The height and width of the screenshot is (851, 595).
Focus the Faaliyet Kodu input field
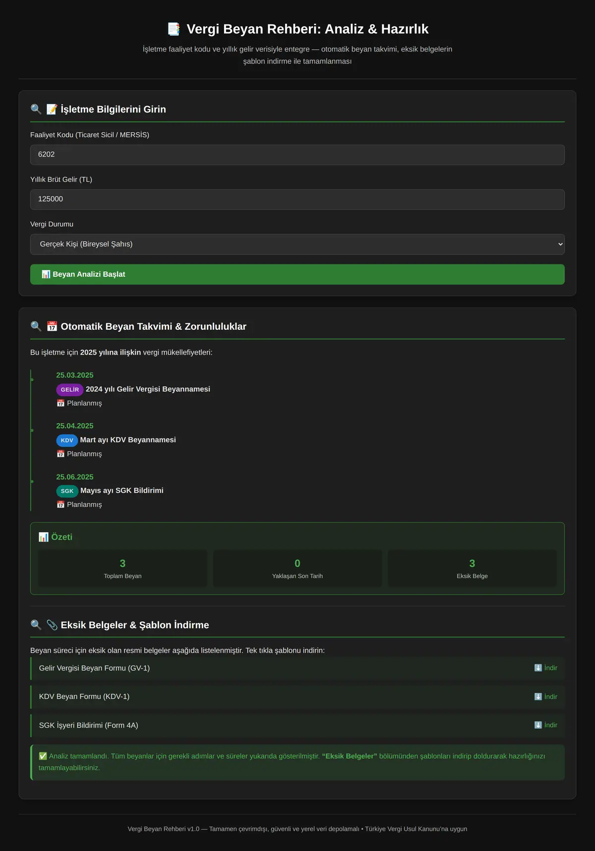(297, 155)
